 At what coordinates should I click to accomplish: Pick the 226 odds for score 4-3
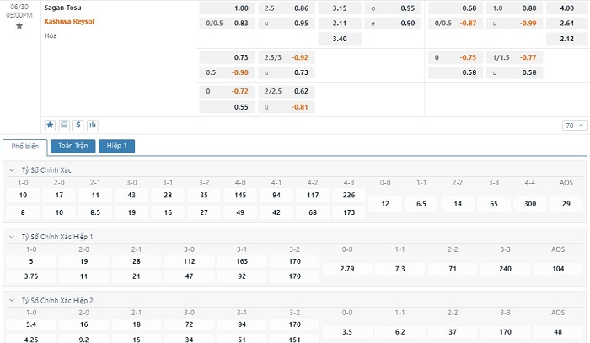coord(349,195)
